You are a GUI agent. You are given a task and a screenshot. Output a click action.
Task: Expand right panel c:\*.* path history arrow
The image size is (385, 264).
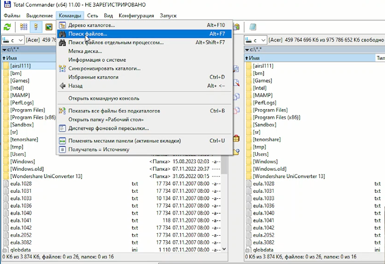pos(247,50)
